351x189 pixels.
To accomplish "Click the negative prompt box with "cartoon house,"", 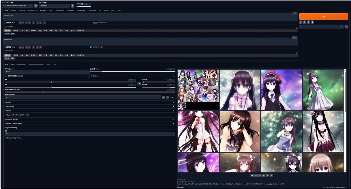I will click(150, 41).
